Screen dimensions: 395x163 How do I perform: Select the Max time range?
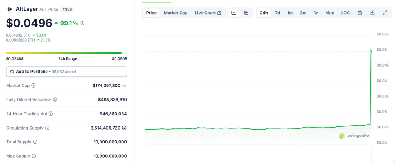pyautogui.click(x=329, y=13)
